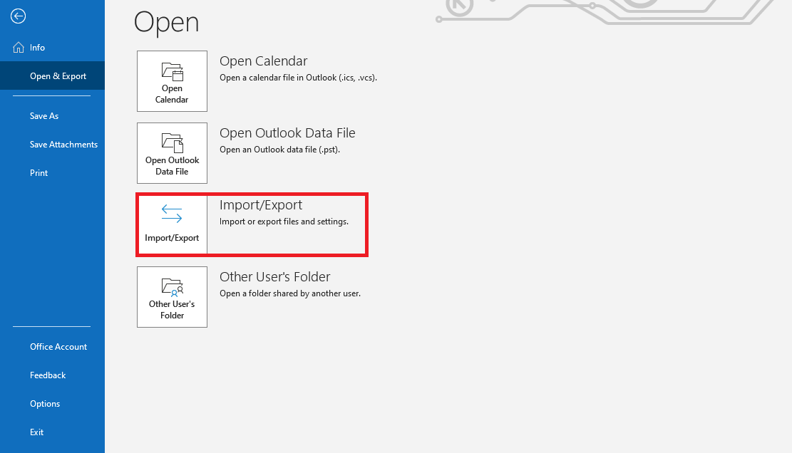Open Outlook Options
The width and height of the screenshot is (792, 453).
tap(45, 403)
